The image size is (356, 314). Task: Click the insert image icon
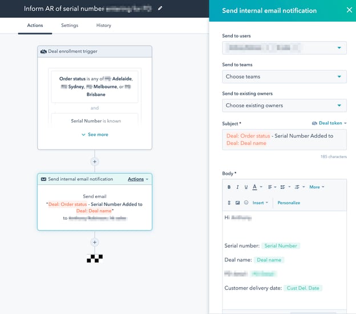[x=237, y=203]
